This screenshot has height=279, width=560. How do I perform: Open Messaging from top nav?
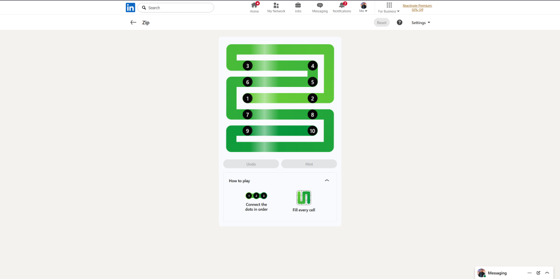[319, 7]
